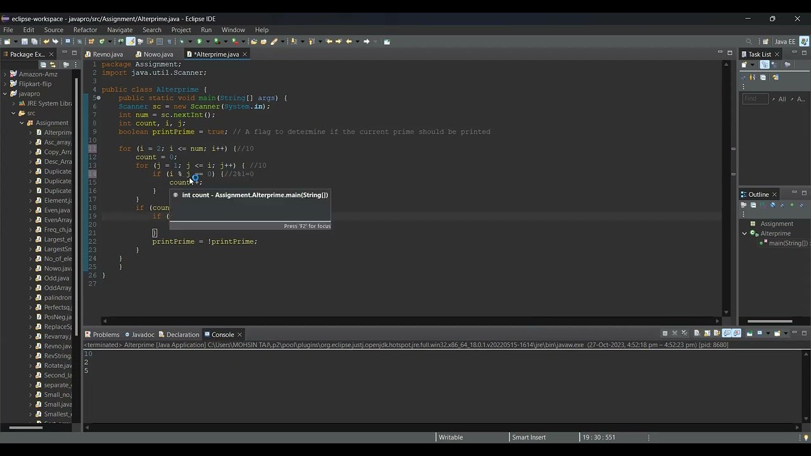Collapse the Alterprime class in Outline
The width and height of the screenshot is (811, 456).
744,234
